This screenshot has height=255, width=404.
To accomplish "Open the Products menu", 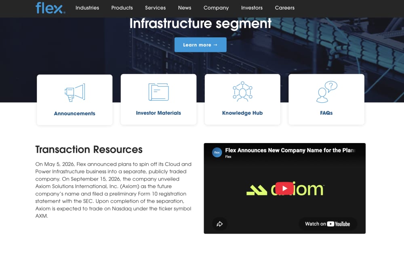I will point(122,8).
